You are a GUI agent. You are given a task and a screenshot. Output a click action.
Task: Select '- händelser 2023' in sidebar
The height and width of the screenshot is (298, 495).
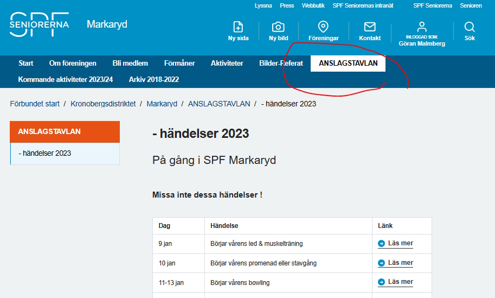65,153
